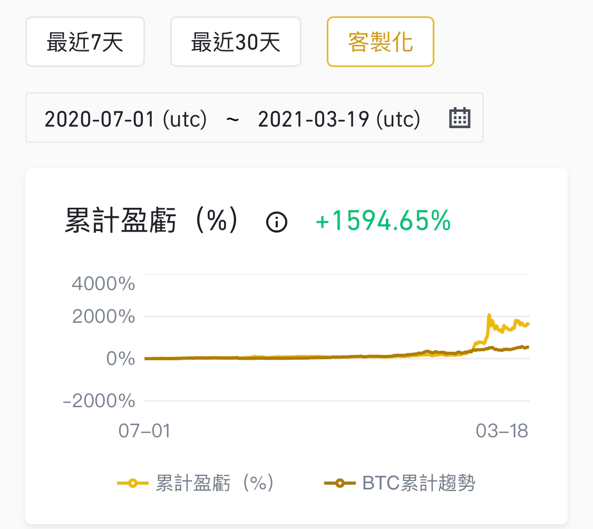Click the -2000% y-axis label

coord(99,400)
